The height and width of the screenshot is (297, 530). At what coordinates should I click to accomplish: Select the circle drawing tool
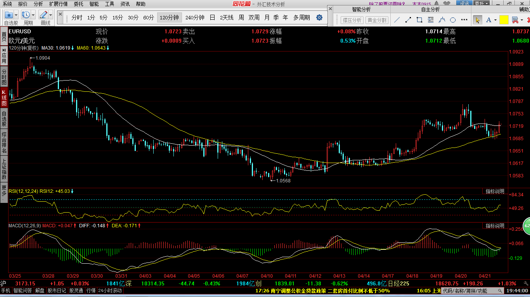click(453, 20)
